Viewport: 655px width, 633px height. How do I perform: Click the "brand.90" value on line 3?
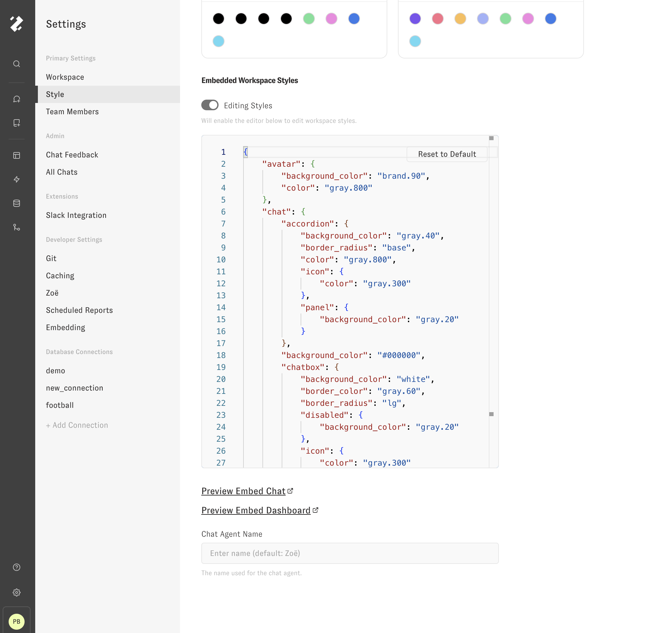401,176
